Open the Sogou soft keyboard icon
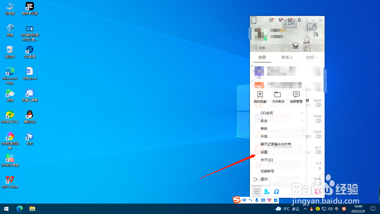This screenshot has width=380, height=214. click(263, 200)
